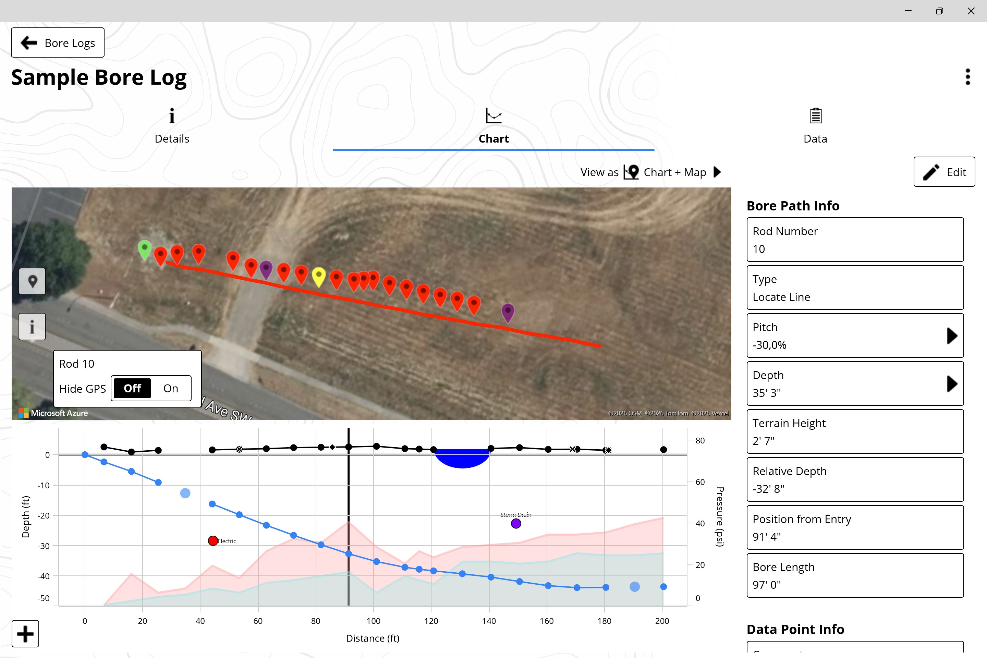
Task: Click the light blue faded point near 190 ft
Action: [x=634, y=587]
